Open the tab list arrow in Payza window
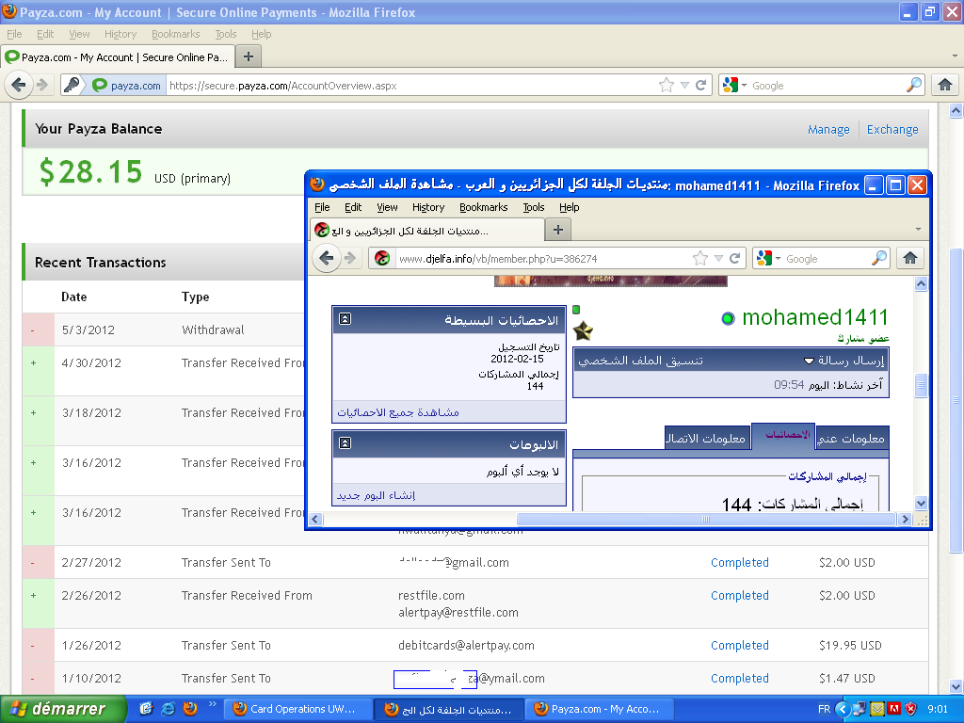Screen dimensions: 964x723 pos(955,56)
